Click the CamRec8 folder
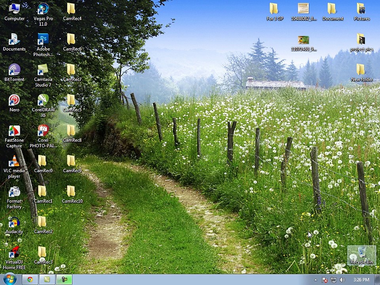 (72, 134)
